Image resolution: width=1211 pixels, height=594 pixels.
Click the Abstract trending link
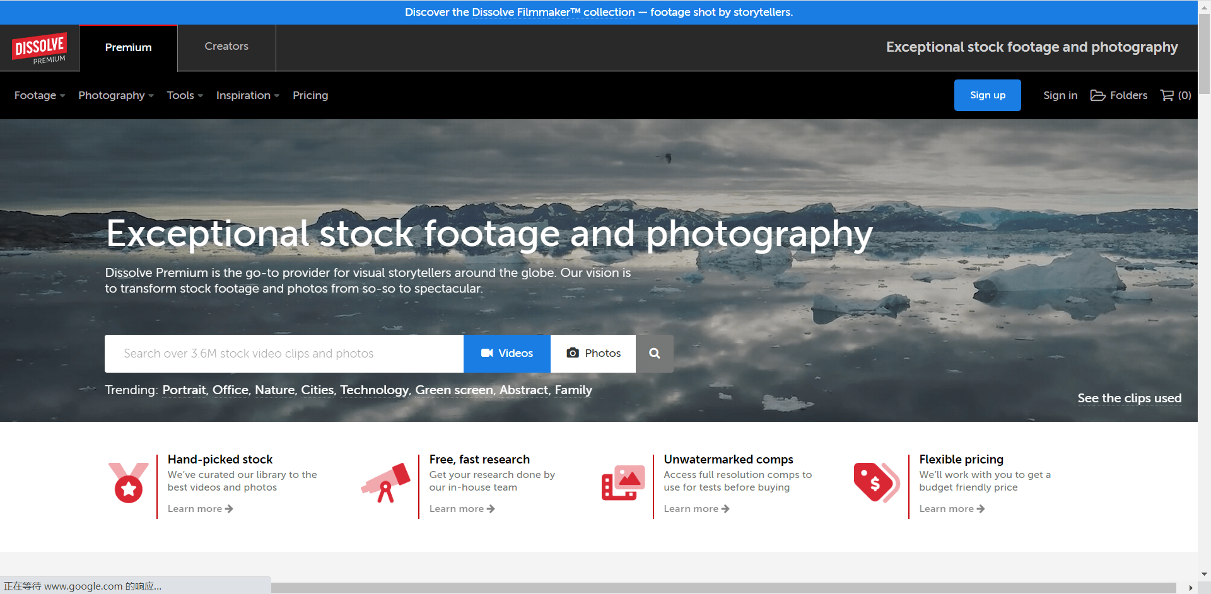pyautogui.click(x=524, y=390)
